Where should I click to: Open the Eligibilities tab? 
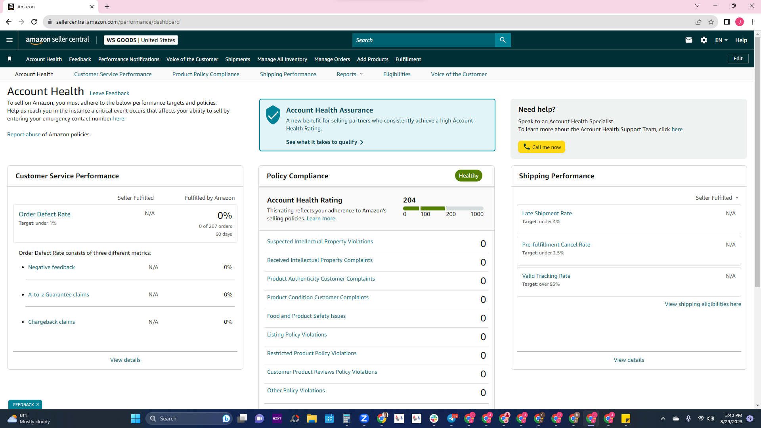(x=397, y=74)
